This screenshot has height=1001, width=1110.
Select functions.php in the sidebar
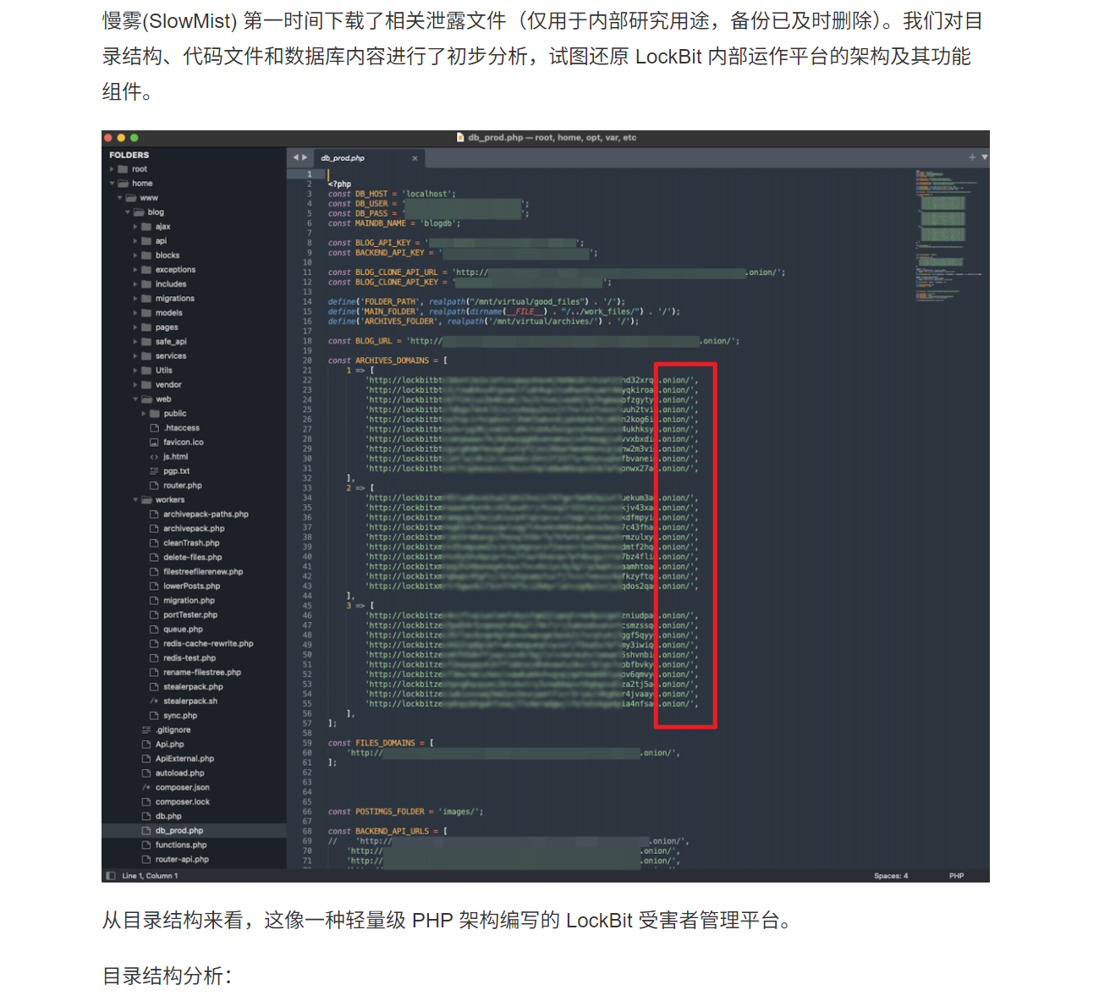coord(180,845)
